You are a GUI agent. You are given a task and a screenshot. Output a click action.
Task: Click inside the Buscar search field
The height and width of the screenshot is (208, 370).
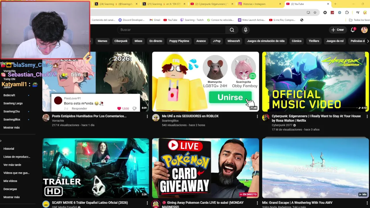coord(171,30)
